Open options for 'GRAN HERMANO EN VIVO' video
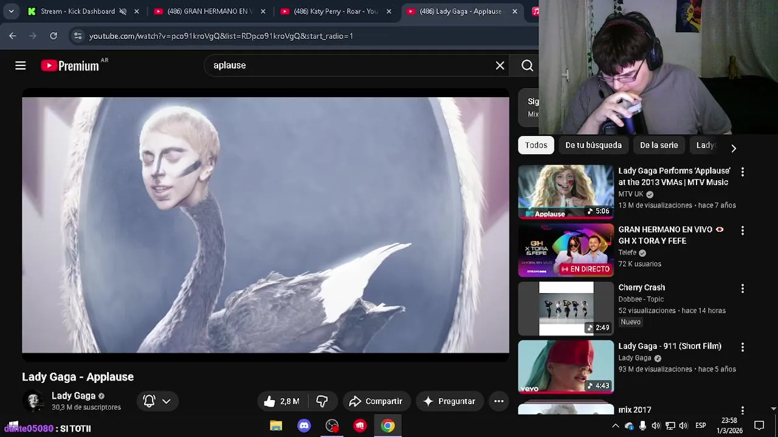The height and width of the screenshot is (437, 778). tap(742, 231)
